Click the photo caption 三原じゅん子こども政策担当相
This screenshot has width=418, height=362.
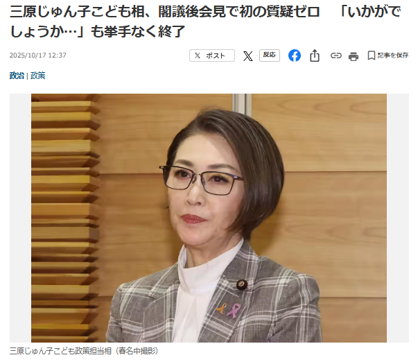pos(60,351)
